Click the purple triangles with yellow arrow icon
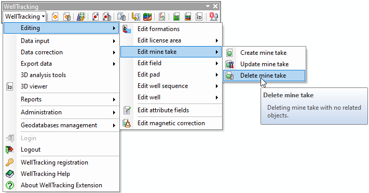Viewport: 369px width, 193px height. 81,17
